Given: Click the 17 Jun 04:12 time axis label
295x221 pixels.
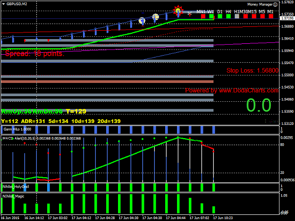Looking at the screenshot, I should point(81,218).
